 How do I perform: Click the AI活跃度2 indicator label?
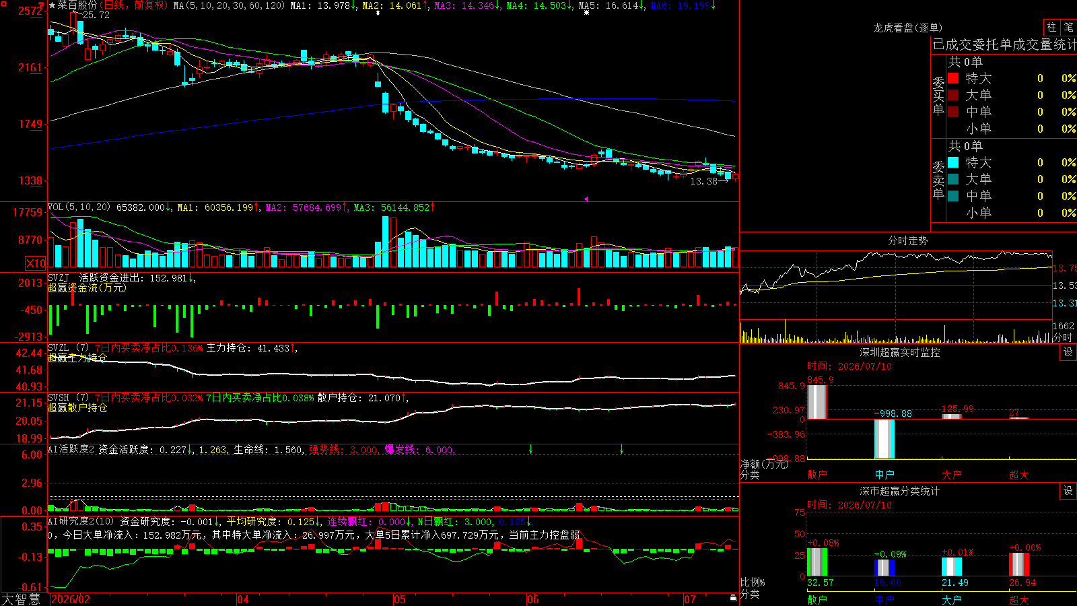pos(71,450)
